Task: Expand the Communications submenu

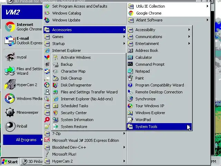Action: click(x=159, y=37)
